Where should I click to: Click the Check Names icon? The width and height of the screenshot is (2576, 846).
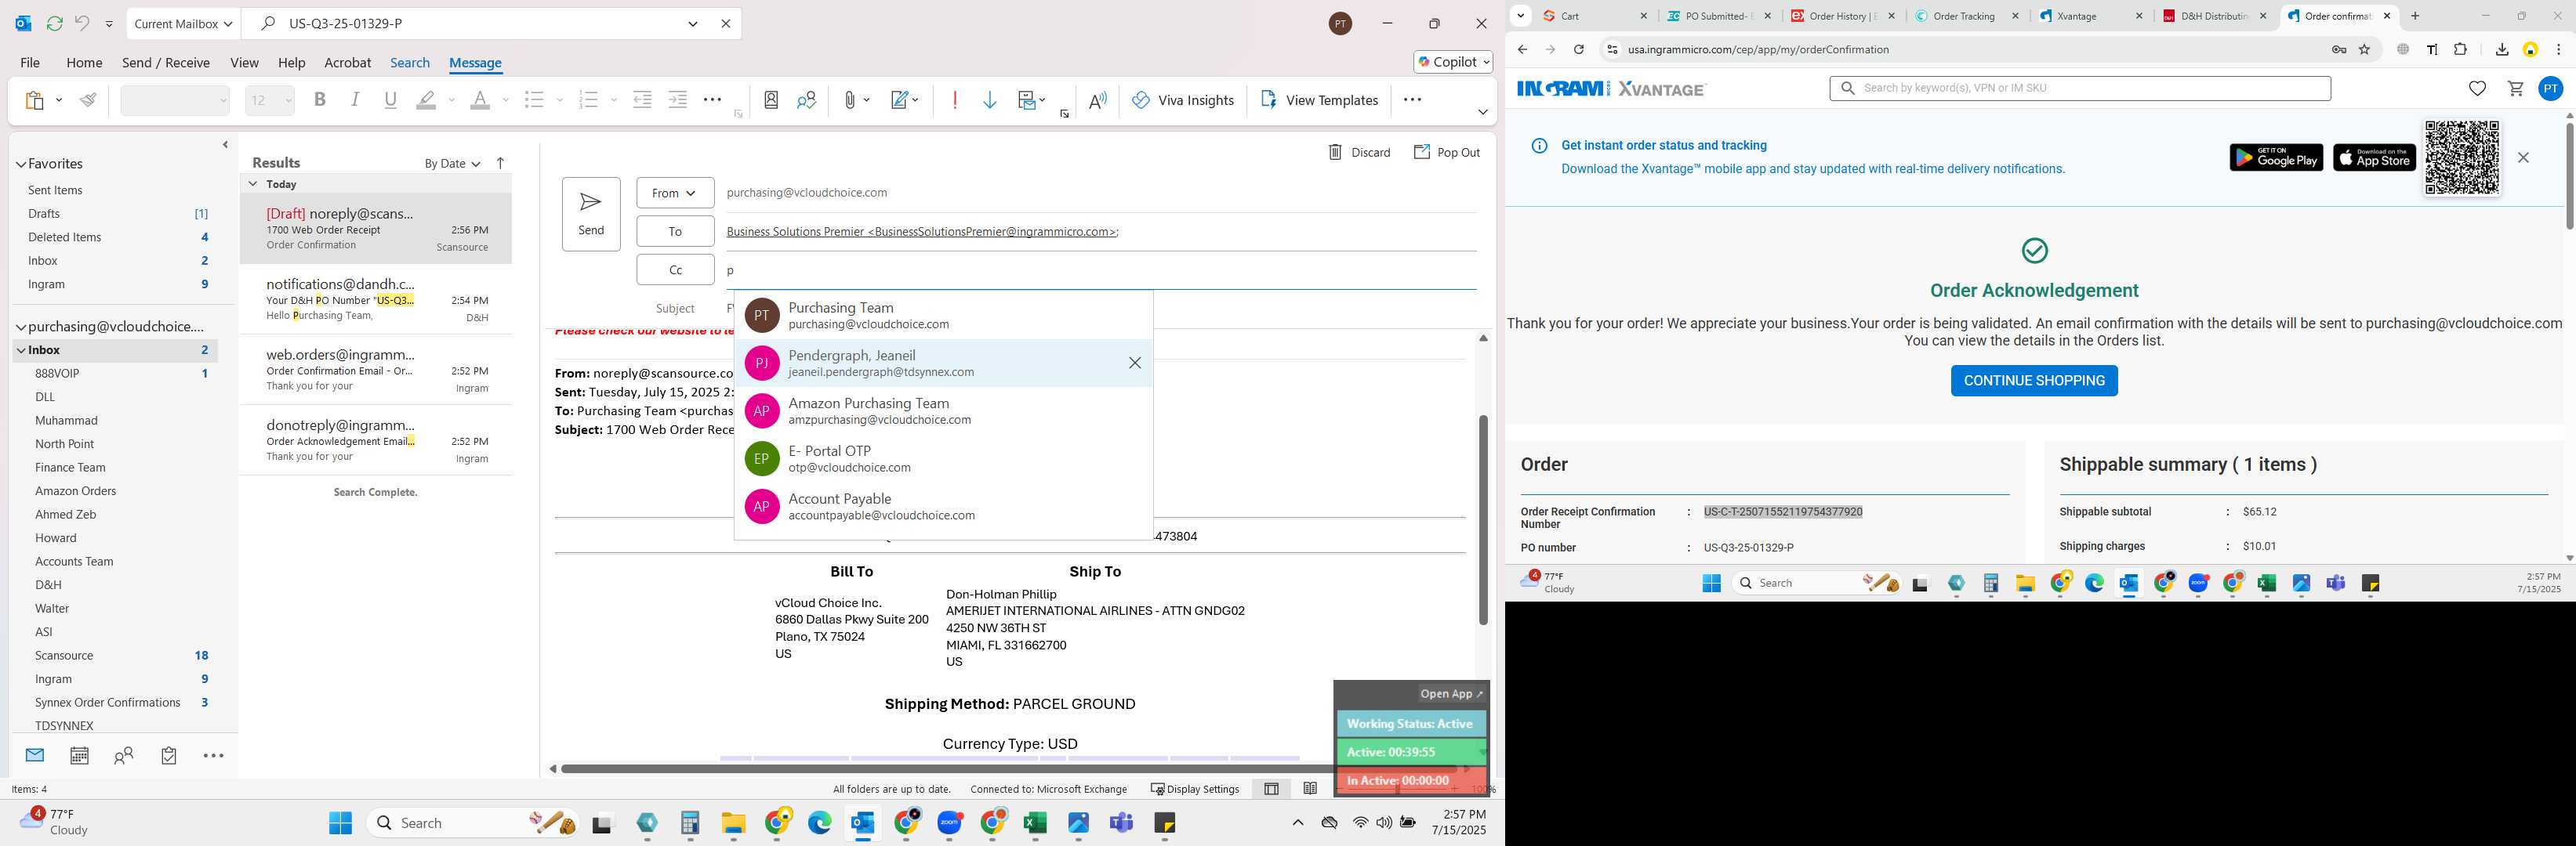click(x=806, y=100)
